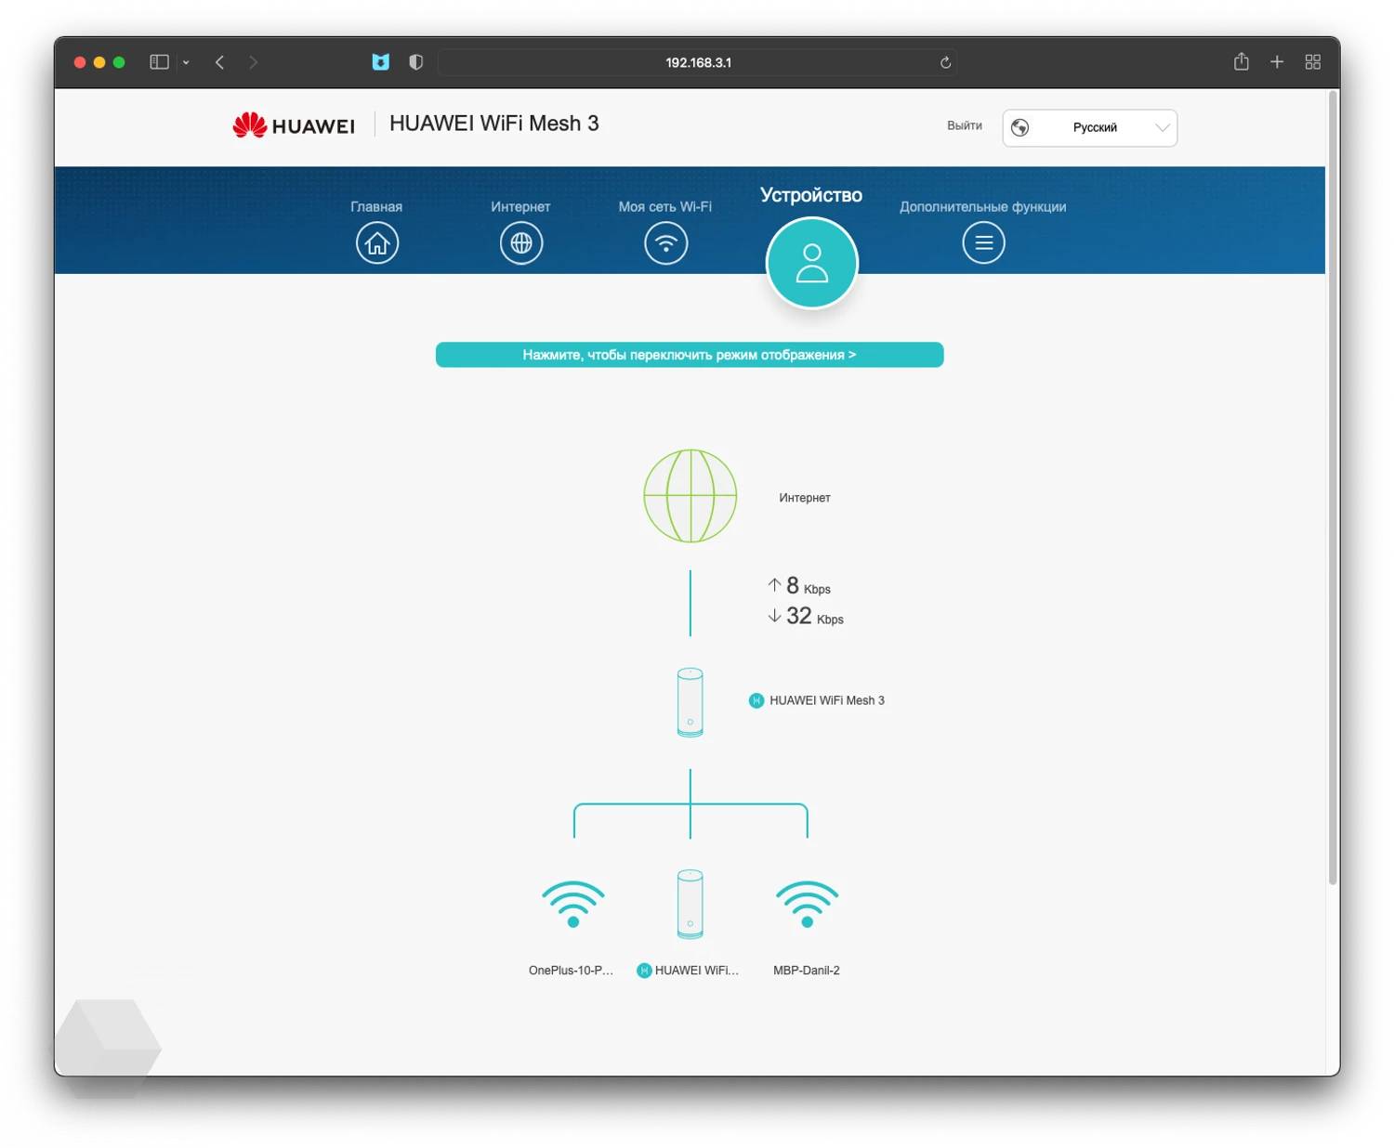Reload the page
Viewport: 1394px width, 1148px height.
[x=945, y=62]
